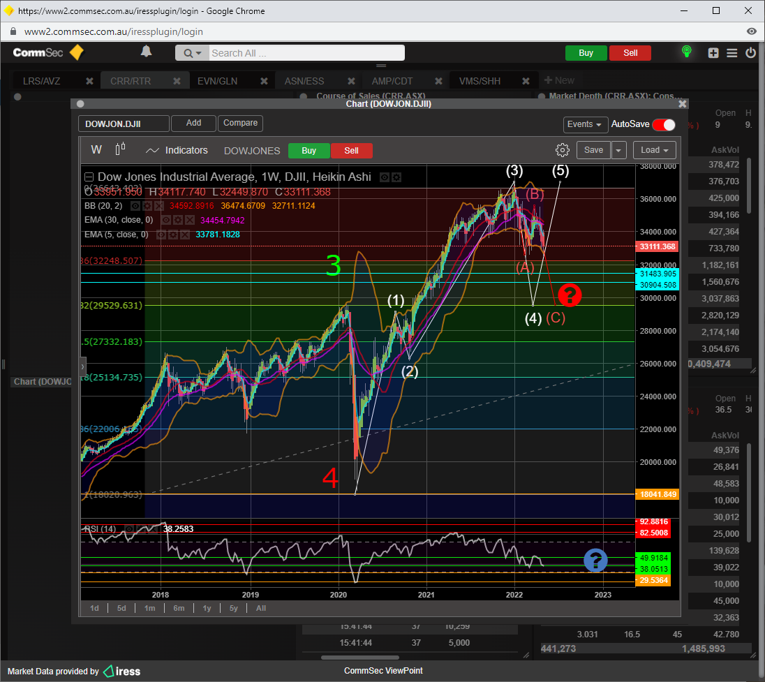Viewport: 765px width, 682px height.
Task: Close the AMP/CDT tab
Action: (438, 81)
